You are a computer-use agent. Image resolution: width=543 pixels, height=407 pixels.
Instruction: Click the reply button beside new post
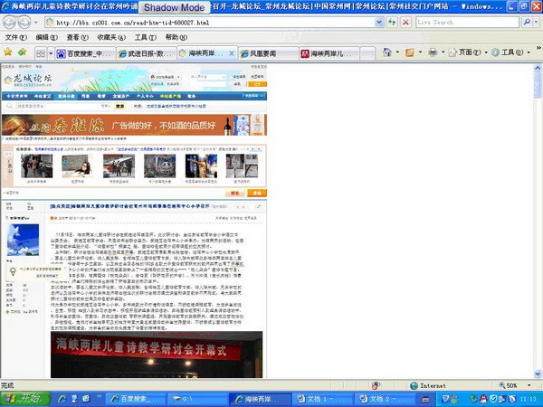point(235,194)
